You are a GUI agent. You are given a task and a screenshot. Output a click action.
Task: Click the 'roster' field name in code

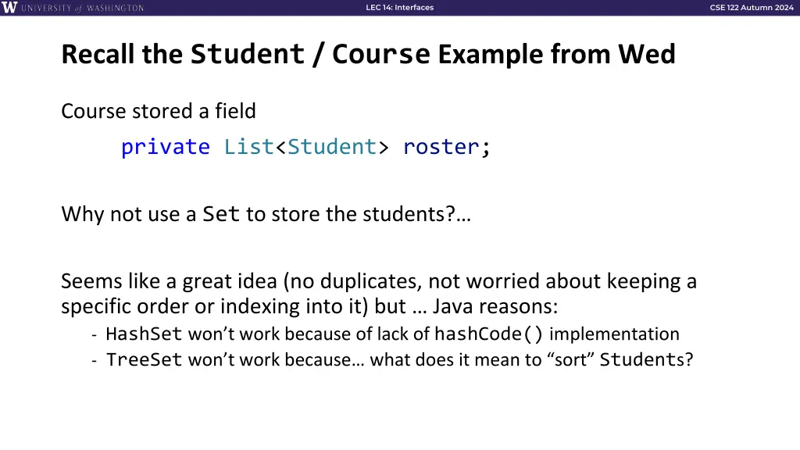pyautogui.click(x=441, y=147)
